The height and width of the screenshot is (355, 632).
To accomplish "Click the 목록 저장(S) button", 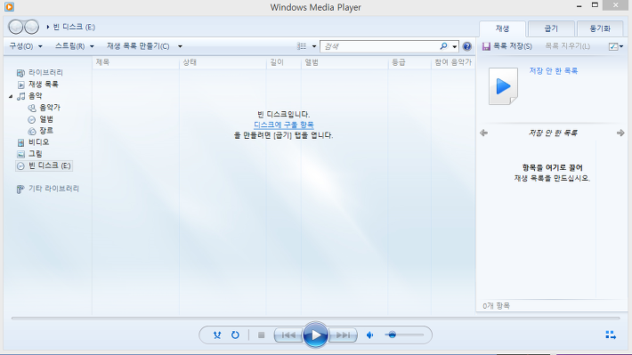I will (x=507, y=46).
